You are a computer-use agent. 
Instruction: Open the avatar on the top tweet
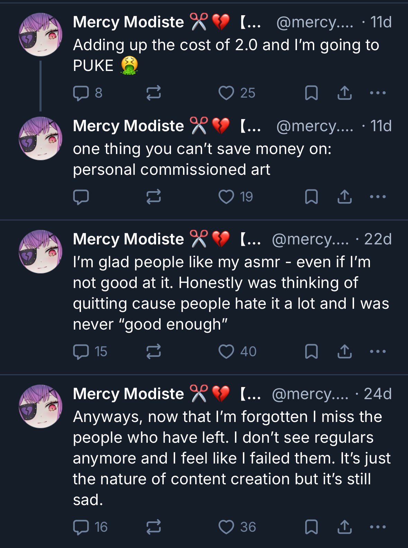[x=40, y=35]
